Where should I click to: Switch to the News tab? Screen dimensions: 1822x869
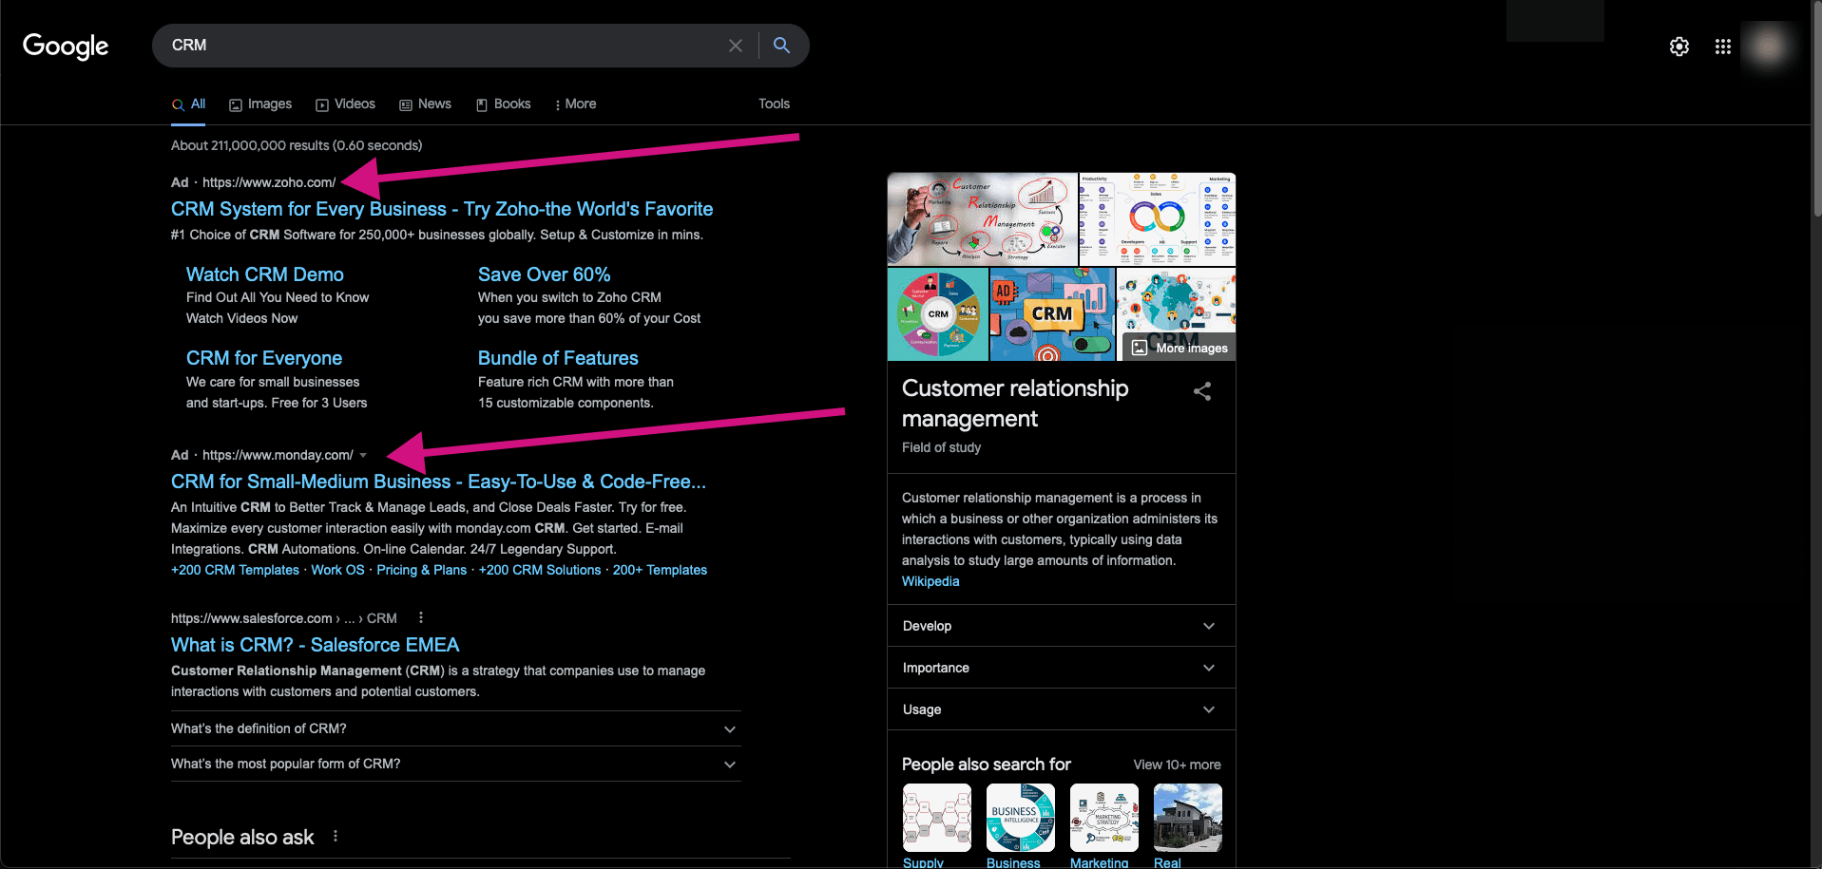[x=426, y=104]
